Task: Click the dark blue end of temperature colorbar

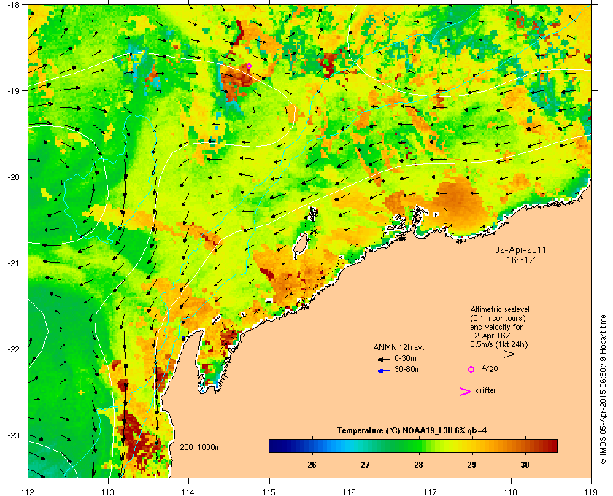Action: pyautogui.click(x=274, y=446)
